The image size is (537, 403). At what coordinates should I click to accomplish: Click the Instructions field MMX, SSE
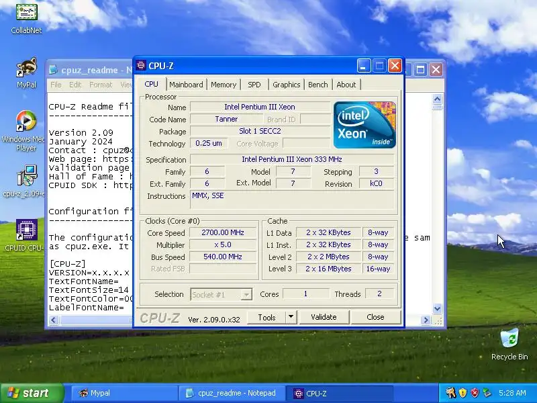coord(293,199)
